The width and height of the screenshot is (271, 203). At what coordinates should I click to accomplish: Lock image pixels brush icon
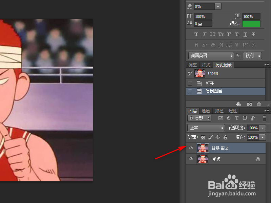point(210,137)
